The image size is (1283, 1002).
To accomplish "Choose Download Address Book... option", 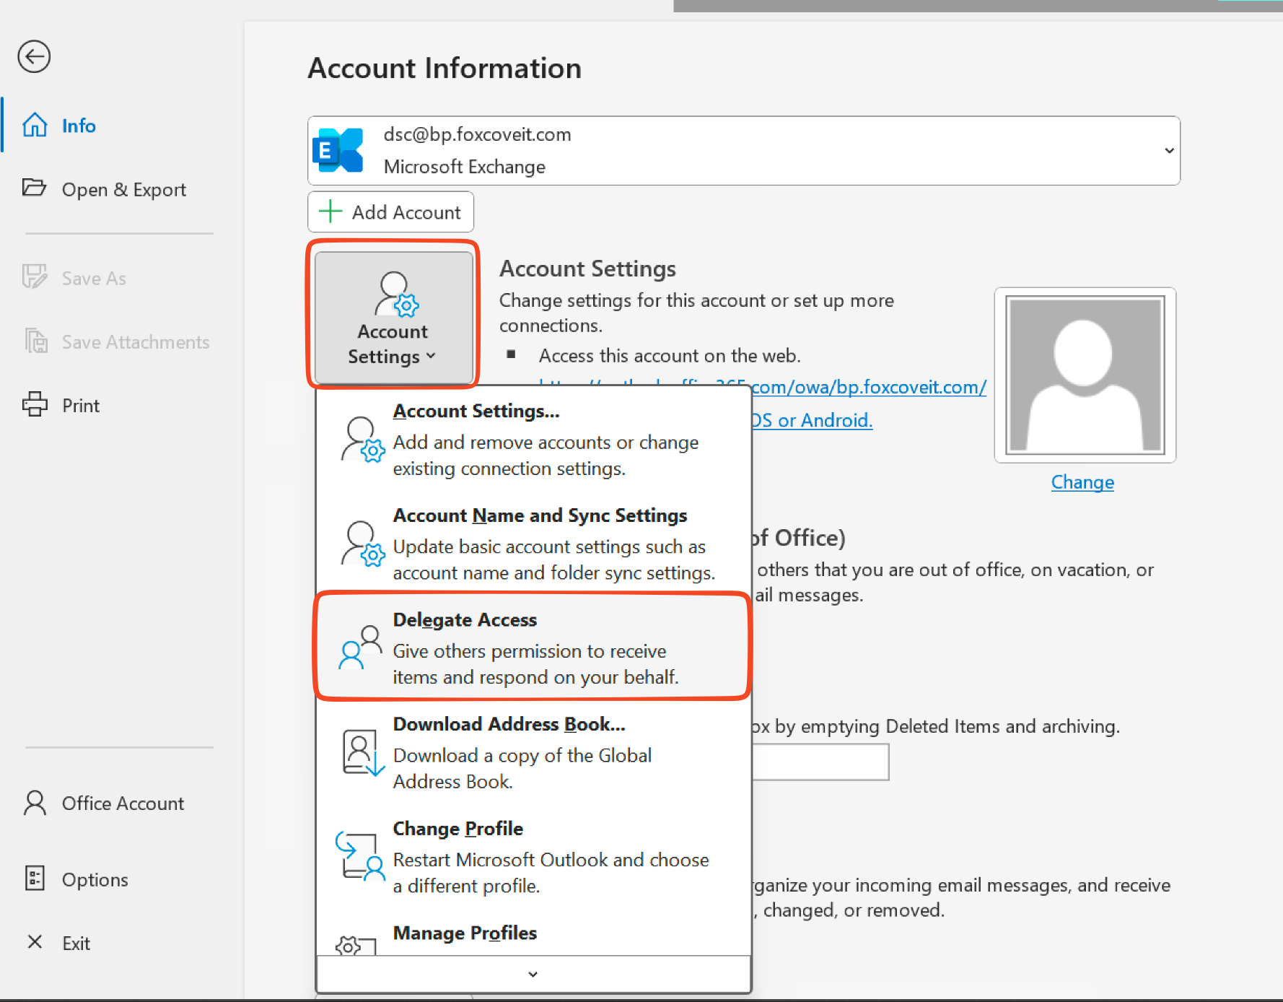I will [x=533, y=752].
